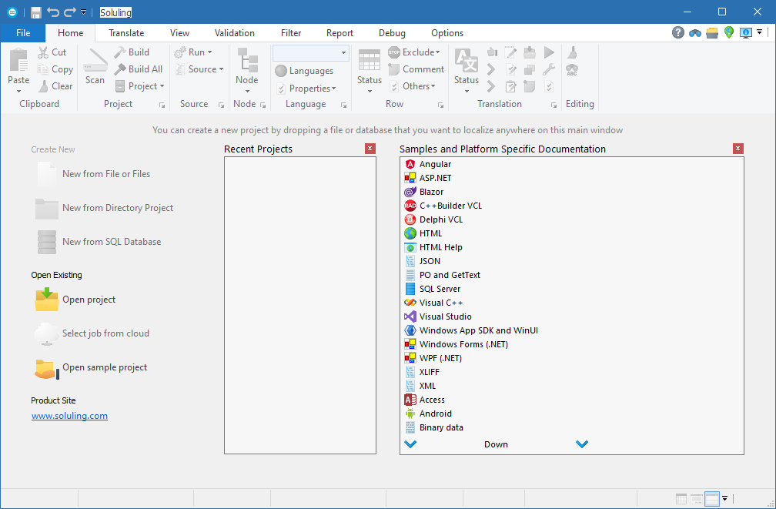Click the binoculars find icon
The image size is (776, 509).
pos(695,32)
